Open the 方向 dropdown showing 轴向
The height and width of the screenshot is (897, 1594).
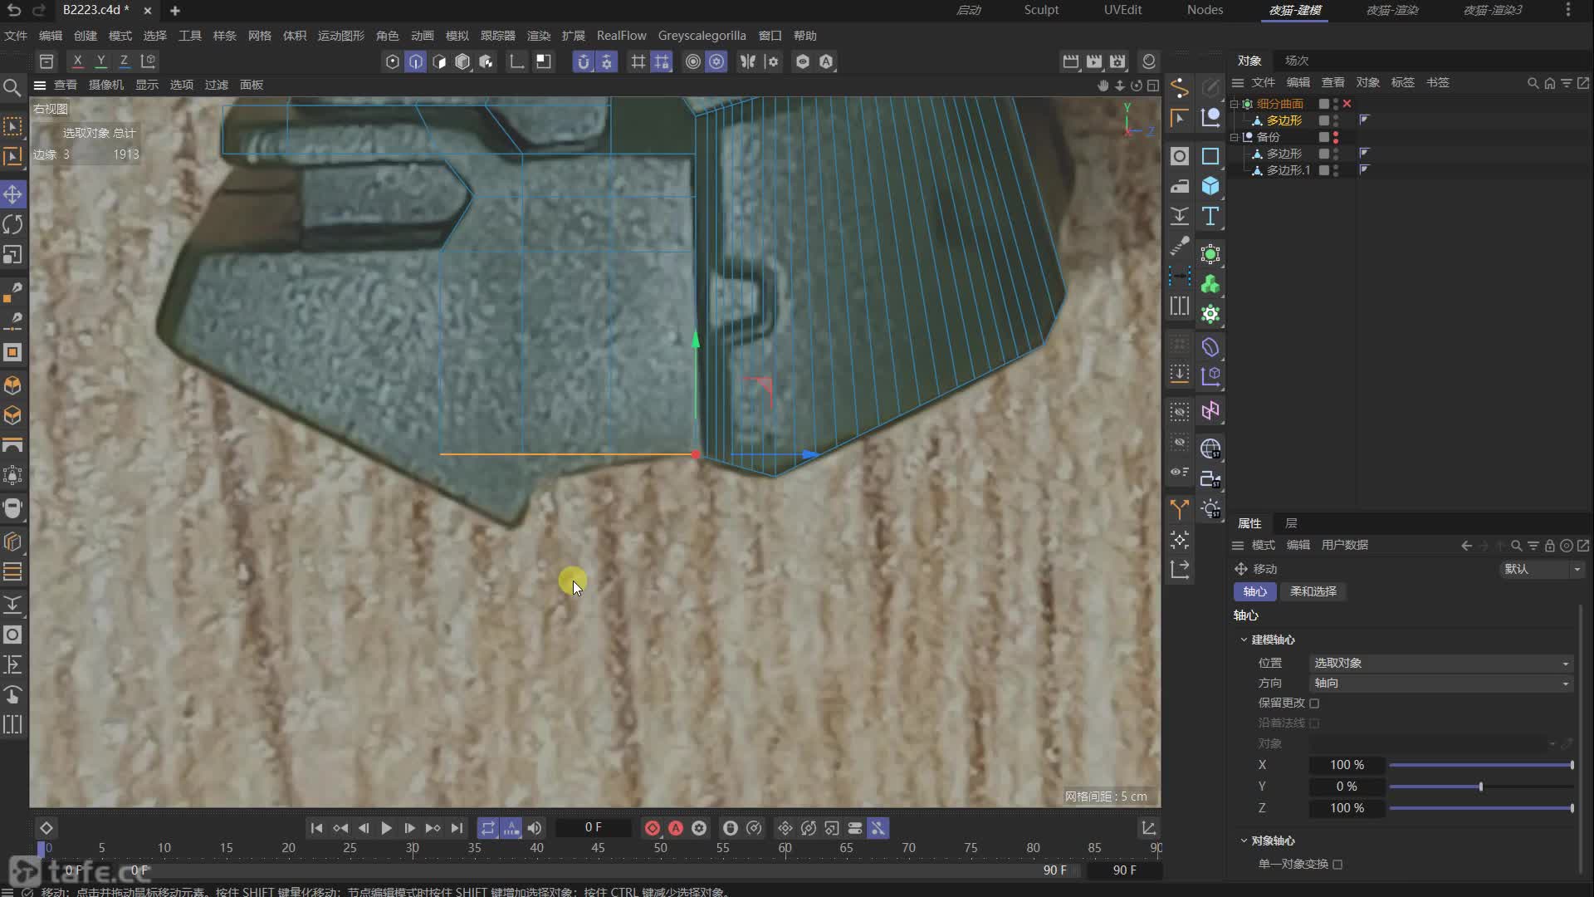[1440, 683]
